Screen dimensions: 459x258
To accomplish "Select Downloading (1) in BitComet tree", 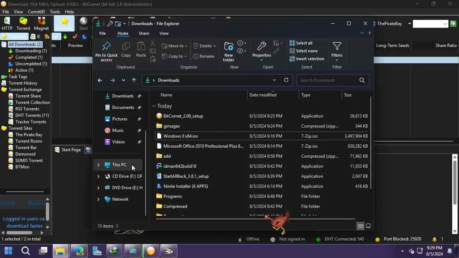I will (x=31, y=51).
